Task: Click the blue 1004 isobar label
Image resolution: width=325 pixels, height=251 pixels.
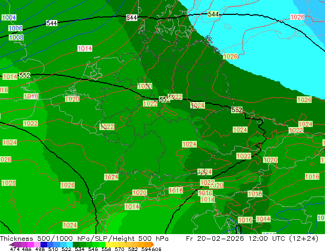Action: [9, 17]
